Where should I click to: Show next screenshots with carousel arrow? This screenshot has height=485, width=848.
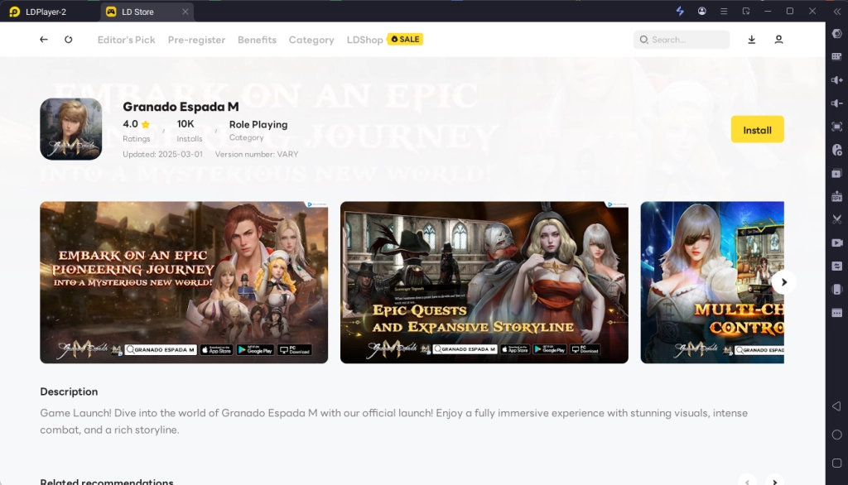(x=783, y=282)
